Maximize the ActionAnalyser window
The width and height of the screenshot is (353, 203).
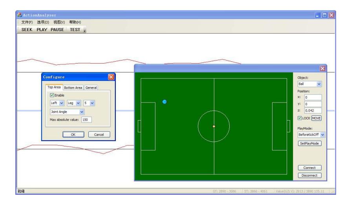(x=325, y=15)
